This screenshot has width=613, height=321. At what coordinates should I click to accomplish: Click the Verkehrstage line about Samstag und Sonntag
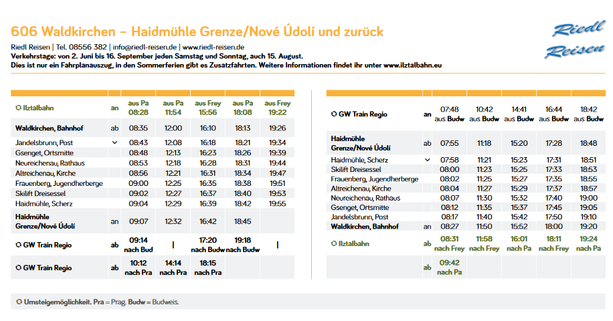point(157,56)
